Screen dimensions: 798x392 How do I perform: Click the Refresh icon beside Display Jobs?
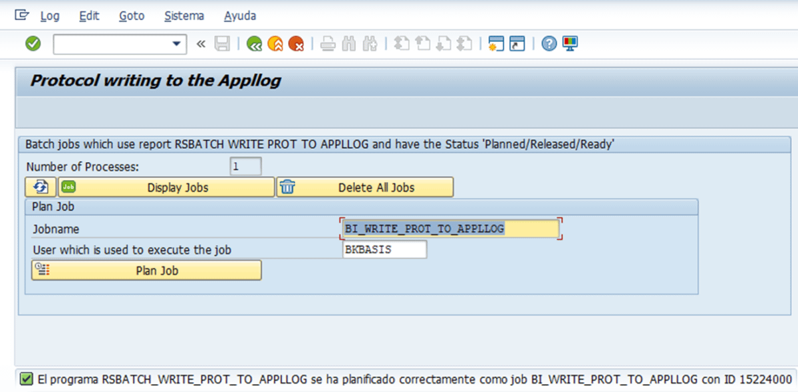41,187
